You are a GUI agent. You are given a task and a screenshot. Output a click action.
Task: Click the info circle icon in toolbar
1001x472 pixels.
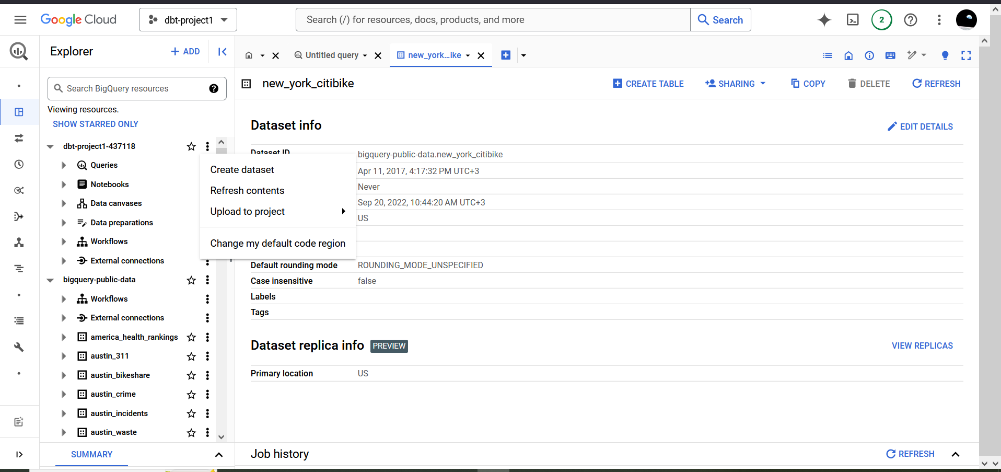tap(869, 55)
